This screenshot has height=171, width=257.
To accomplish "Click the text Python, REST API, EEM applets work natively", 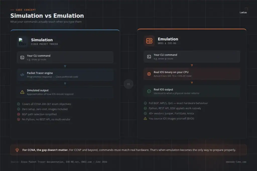I will pyautogui.click(x=175, y=108).
